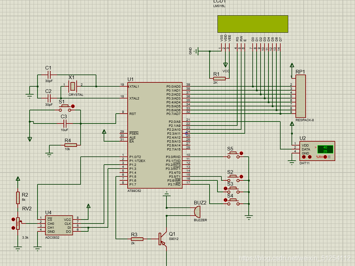Click RV2's lower red adjust dot
Viewport: 355px width, 266px height.
[13, 228]
